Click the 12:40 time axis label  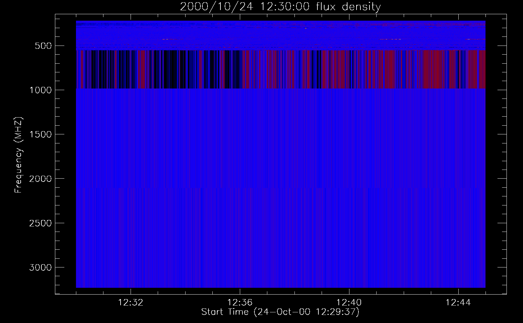point(349,303)
